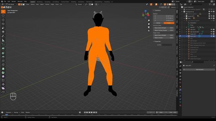Open the Global transform orientation dropdown

pos(80,4)
